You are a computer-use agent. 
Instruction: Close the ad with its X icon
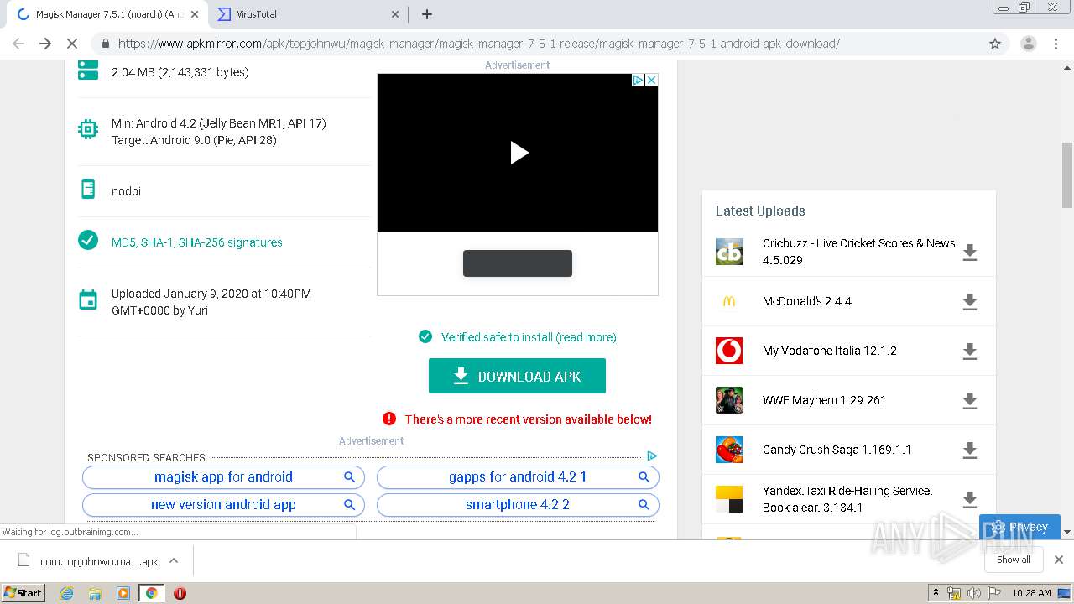(x=651, y=80)
